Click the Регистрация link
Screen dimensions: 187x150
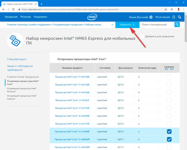point(163,17)
